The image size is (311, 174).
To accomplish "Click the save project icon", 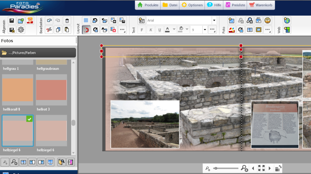I will pos(12,21).
